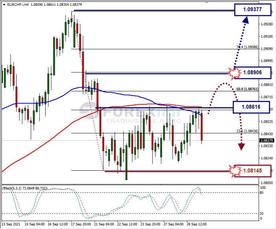Click the low price value 1.08354
The width and height of the screenshot is (276, 229).
point(63,5)
